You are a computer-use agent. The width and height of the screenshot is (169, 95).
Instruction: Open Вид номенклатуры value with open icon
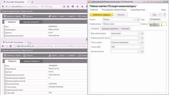[142, 34]
